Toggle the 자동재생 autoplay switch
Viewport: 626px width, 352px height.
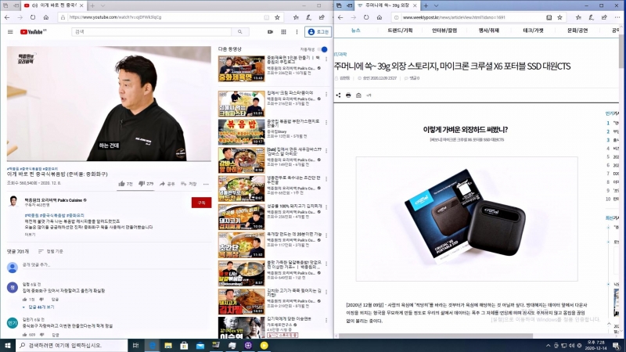(x=322, y=49)
